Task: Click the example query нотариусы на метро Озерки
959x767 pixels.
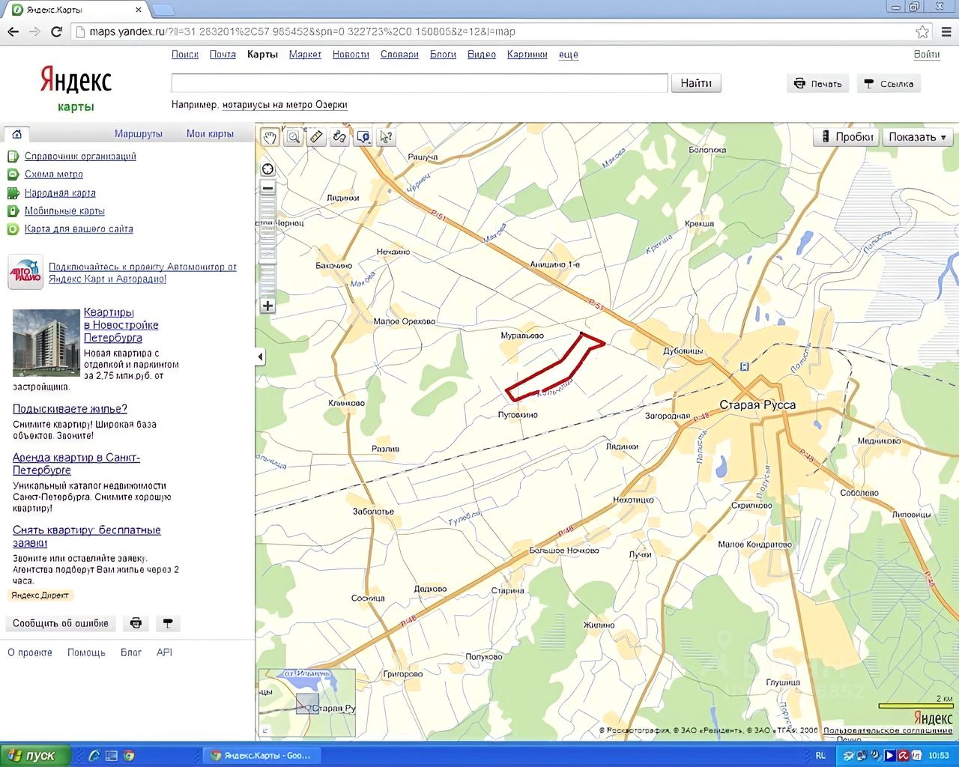Action: (285, 105)
